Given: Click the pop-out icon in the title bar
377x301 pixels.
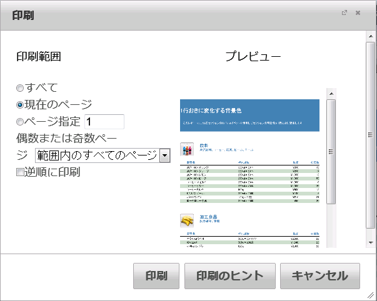Looking at the screenshot, I should [x=344, y=12].
